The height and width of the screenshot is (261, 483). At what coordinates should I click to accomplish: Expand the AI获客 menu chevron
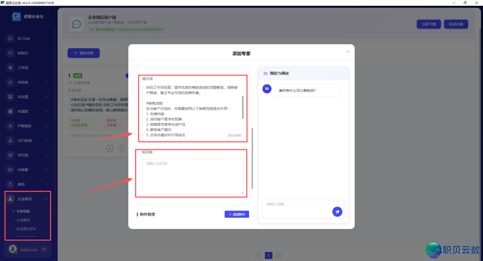(x=47, y=82)
